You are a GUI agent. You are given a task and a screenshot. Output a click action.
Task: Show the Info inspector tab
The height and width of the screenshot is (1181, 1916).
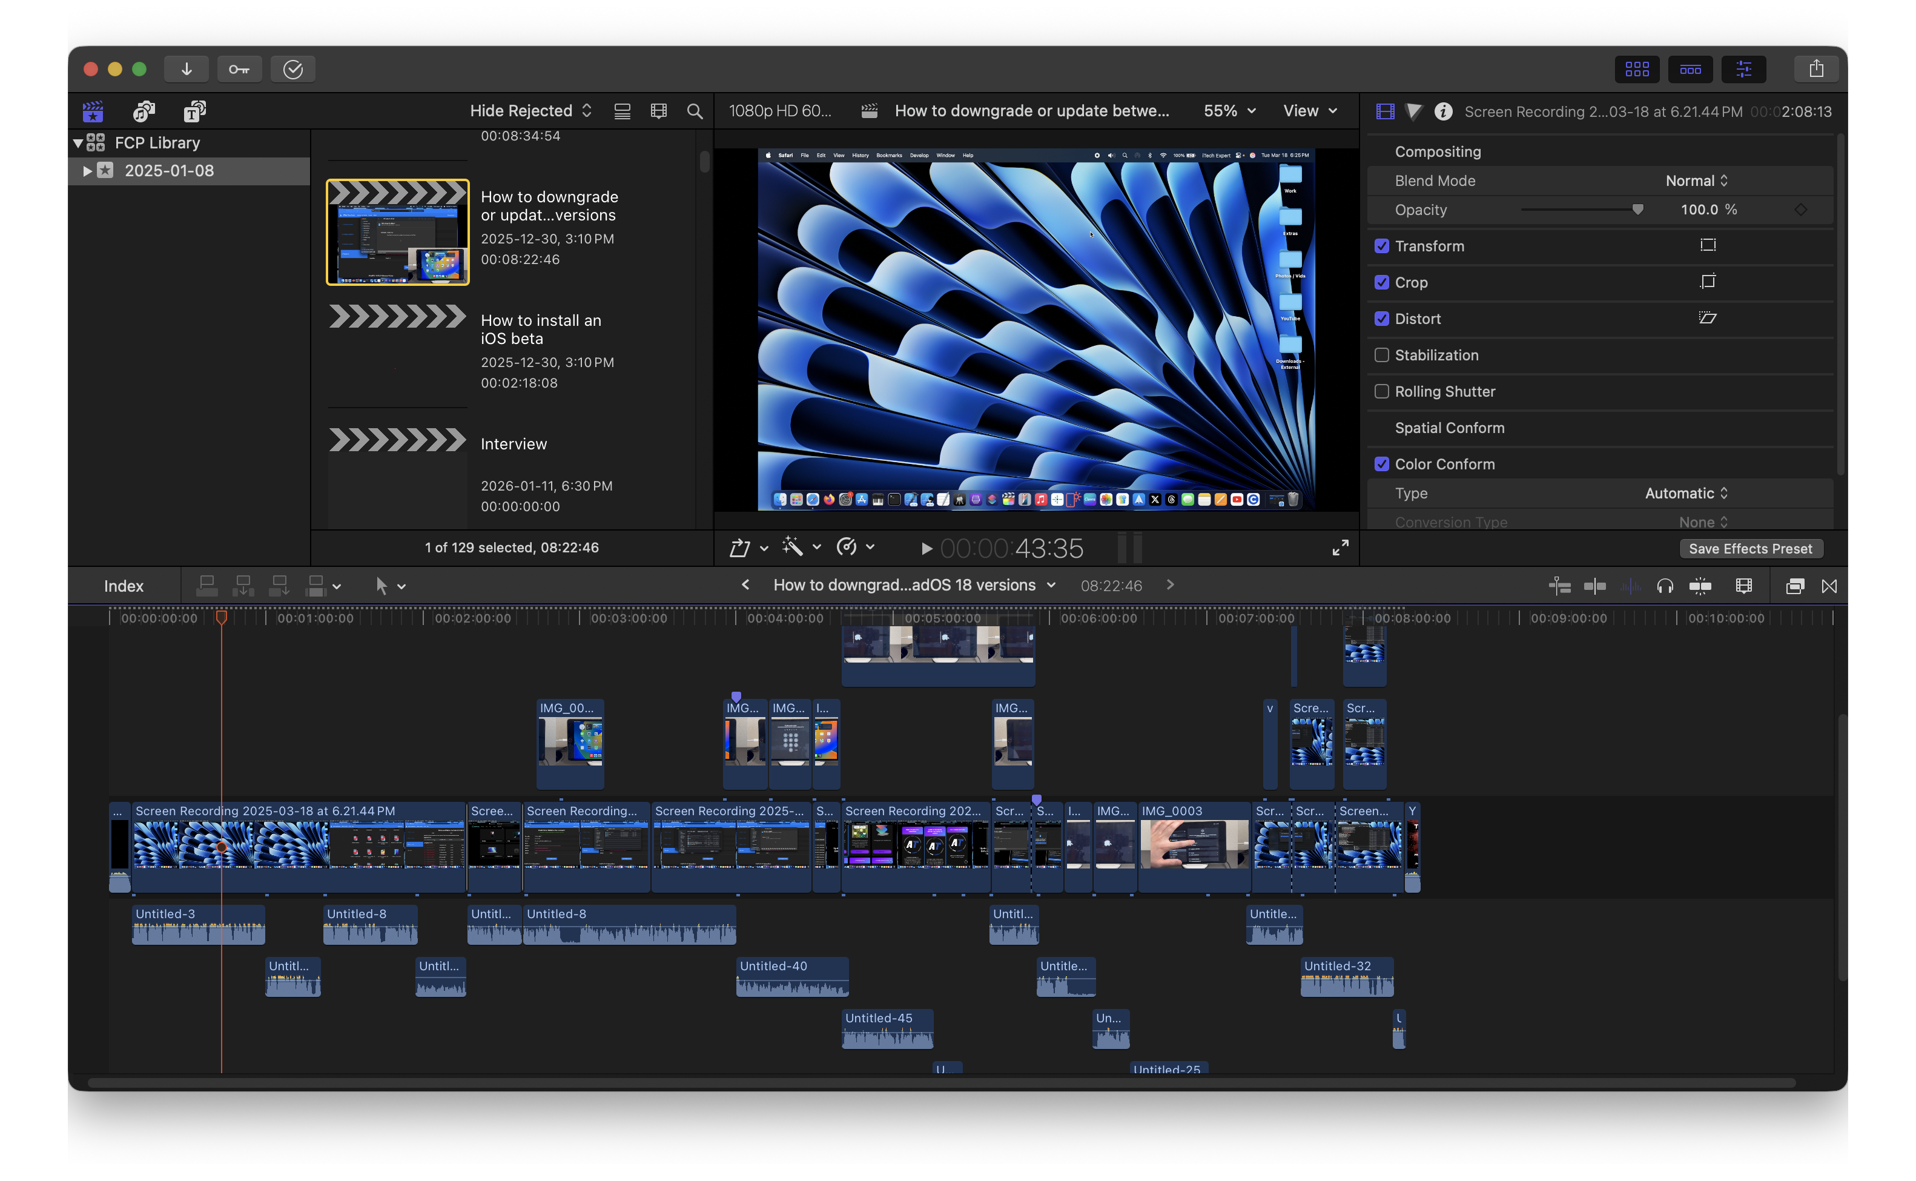click(1443, 111)
